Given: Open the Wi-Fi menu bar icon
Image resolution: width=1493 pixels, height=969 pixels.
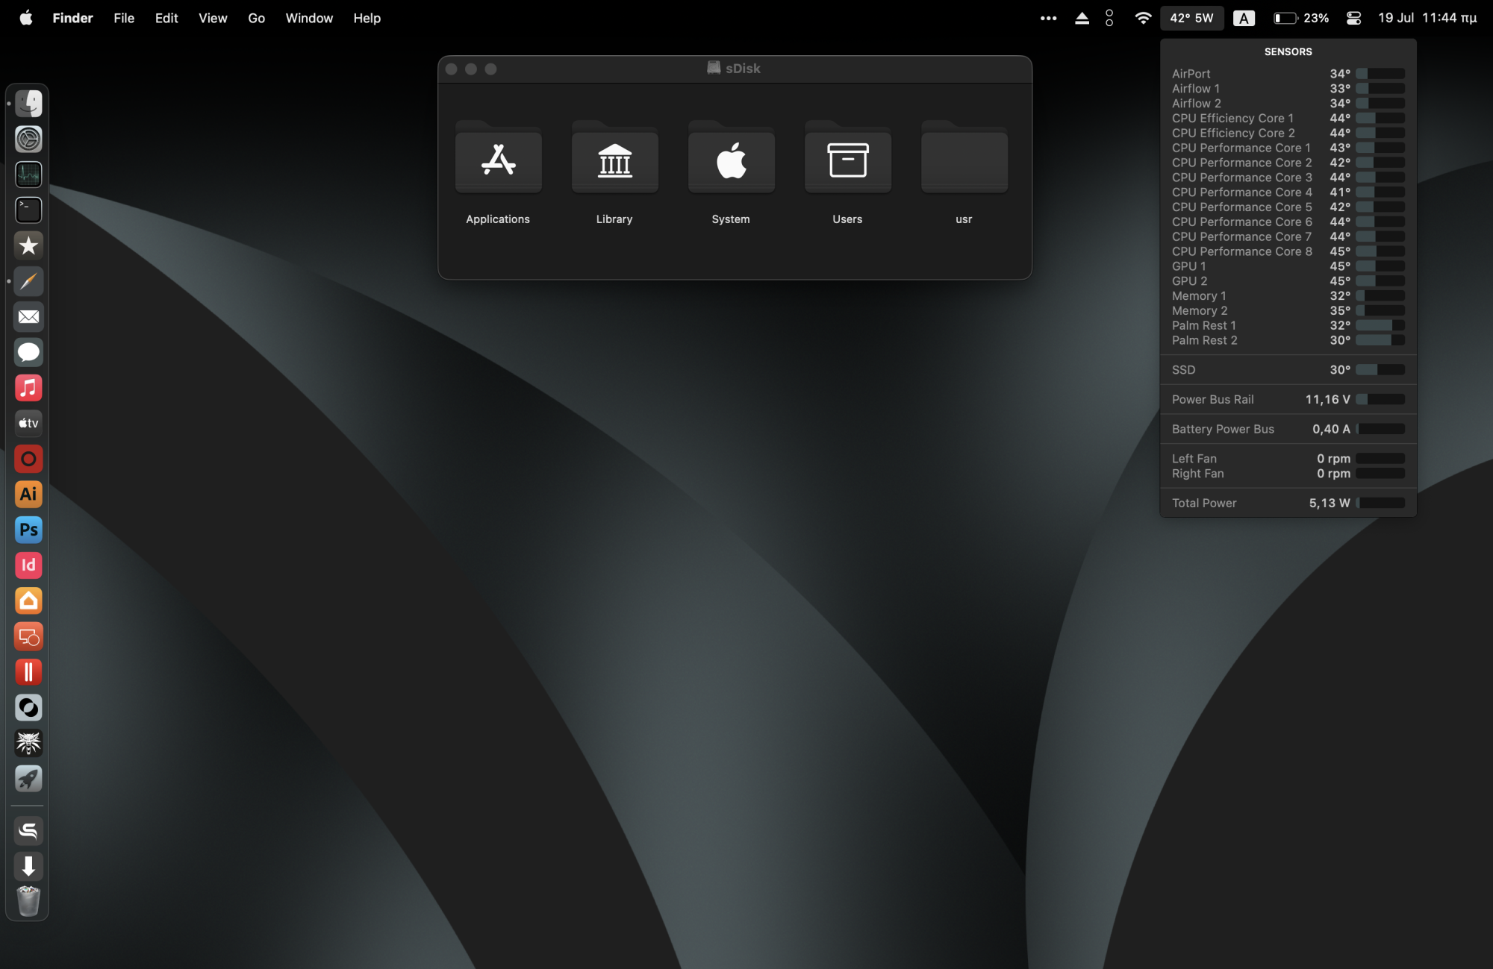Looking at the screenshot, I should point(1143,18).
